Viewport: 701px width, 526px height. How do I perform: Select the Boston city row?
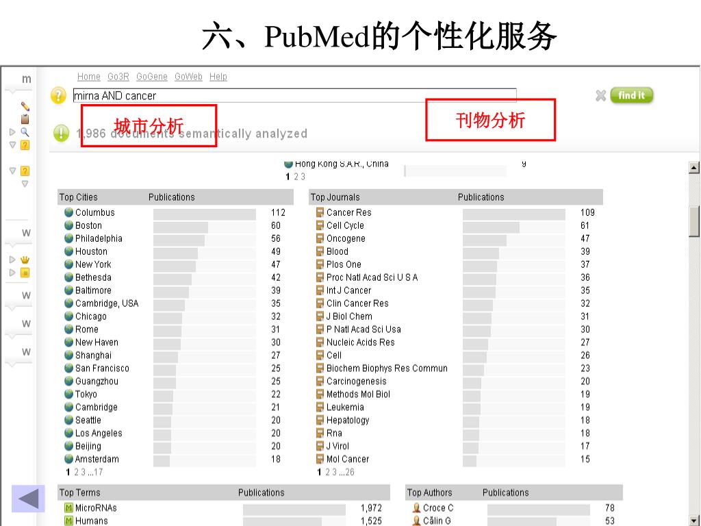175,225
